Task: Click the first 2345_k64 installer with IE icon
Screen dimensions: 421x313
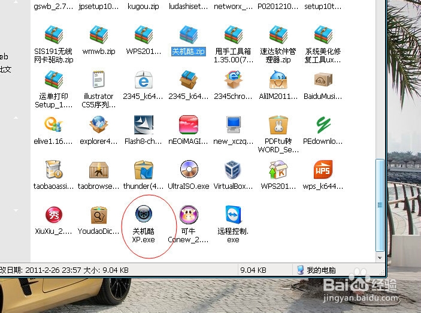Action: tap(144, 80)
